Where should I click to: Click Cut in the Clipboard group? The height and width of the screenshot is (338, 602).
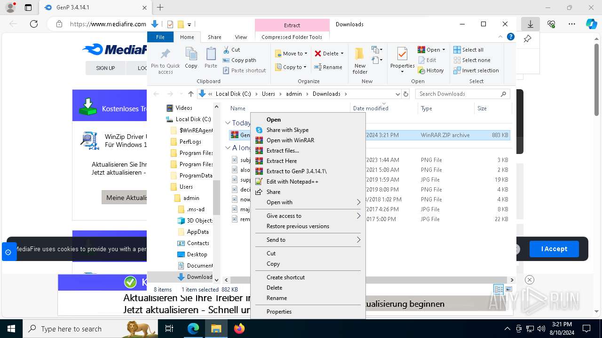click(231, 50)
